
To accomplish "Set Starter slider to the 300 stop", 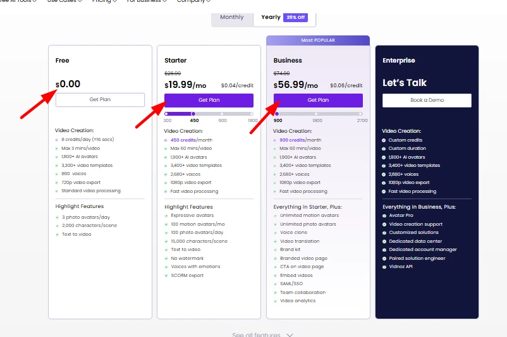I will point(166,114).
